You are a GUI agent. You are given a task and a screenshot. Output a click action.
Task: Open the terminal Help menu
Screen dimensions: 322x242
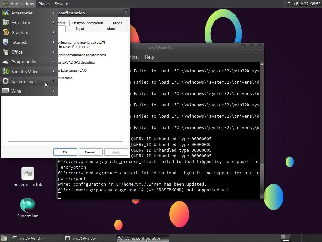[149, 57]
